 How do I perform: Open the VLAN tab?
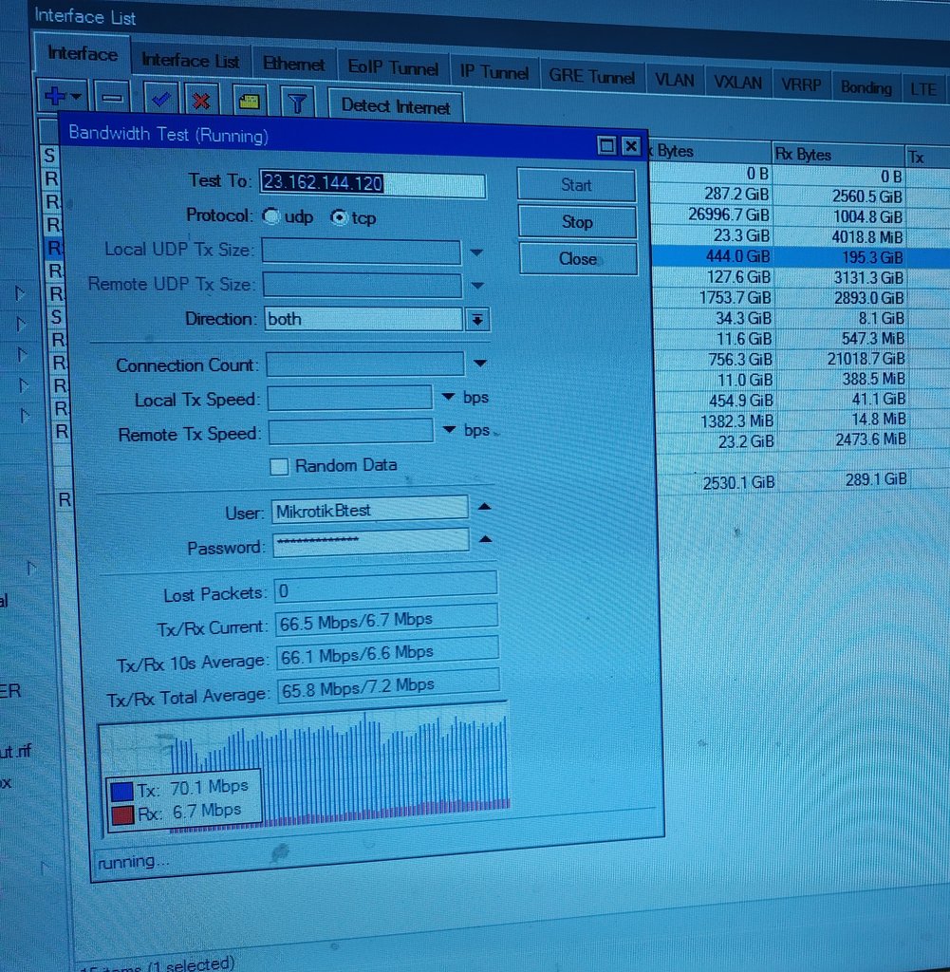[x=674, y=81]
